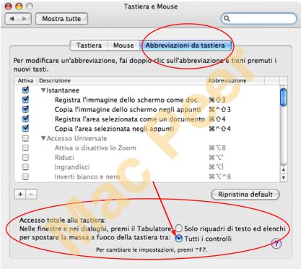Remove a shortcut with the minus button
Screen dimensions: 301x269
[x=31, y=194]
